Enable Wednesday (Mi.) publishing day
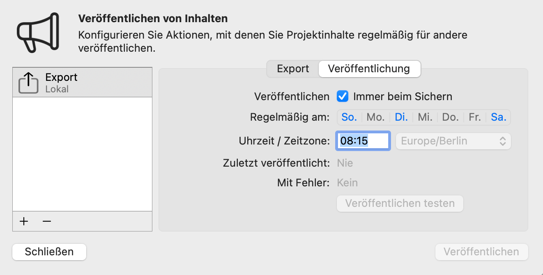543x275 pixels. (x=425, y=117)
